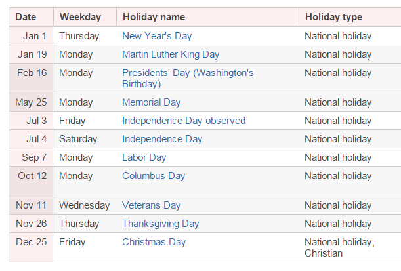Click the Weekday column header

[x=79, y=17]
